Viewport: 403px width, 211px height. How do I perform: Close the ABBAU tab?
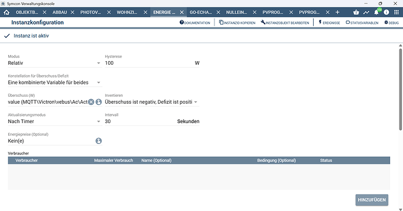[72, 12]
